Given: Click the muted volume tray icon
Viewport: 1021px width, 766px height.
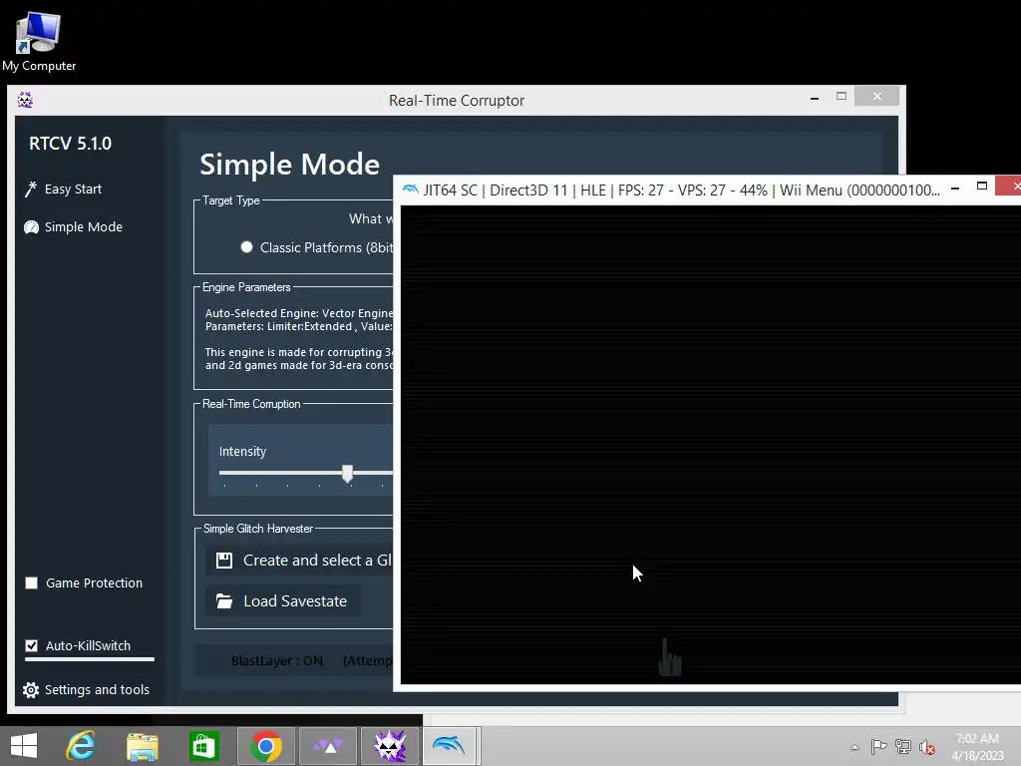Looking at the screenshot, I should pyautogui.click(x=927, y=747).
